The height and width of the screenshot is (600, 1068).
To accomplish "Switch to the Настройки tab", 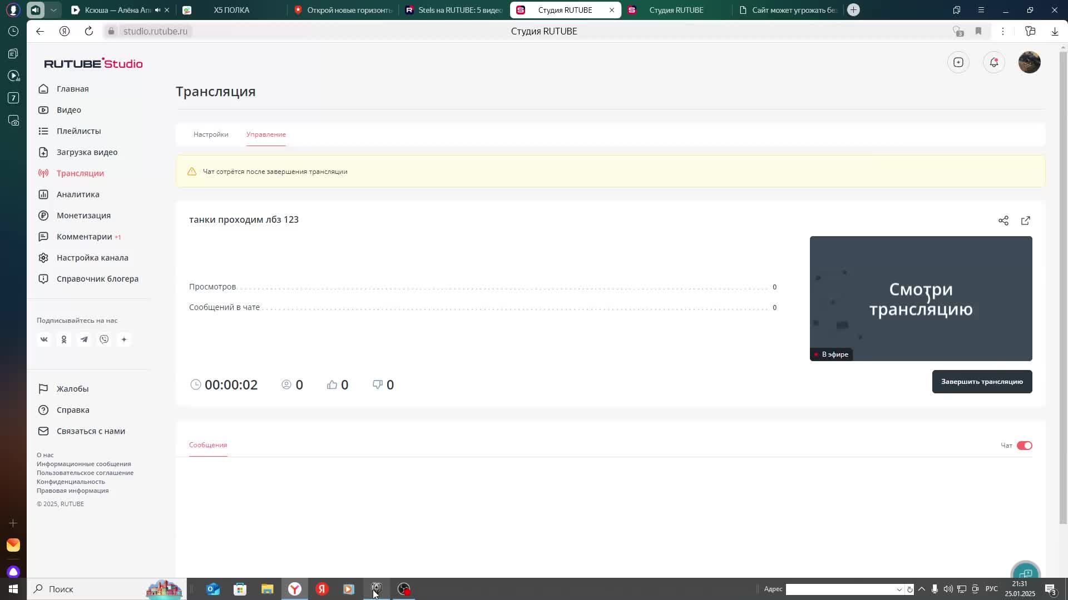I will [211, 134].
